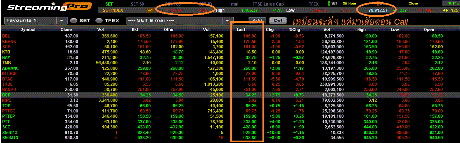Click SCC offer price 432.00
This screenshot has width=460, height=143.
tap(177, 127)
